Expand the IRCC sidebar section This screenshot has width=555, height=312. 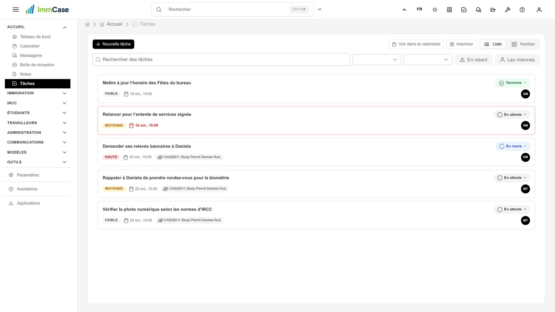click(37, 103)
